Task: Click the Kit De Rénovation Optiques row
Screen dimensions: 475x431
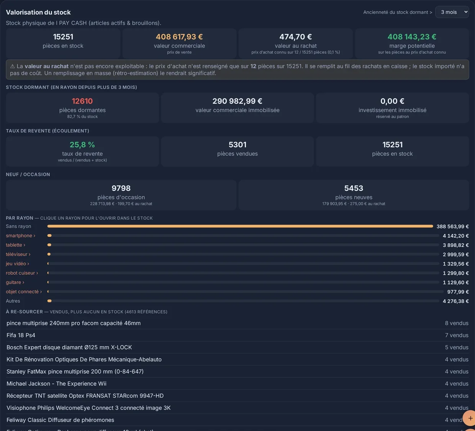Action: point(237,359)
